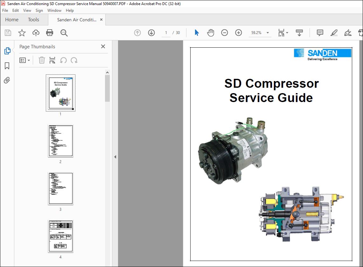
Task: Click the current page number field
Action: tap(166, 33)
